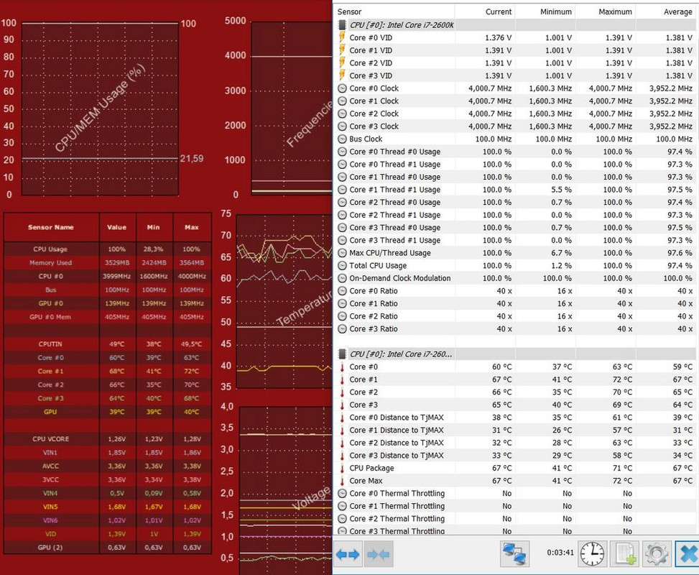This screenshot has height=575, width=699.
Task: Click the elapsed time 0:03:41 readout
Action: tap(560, 552)
